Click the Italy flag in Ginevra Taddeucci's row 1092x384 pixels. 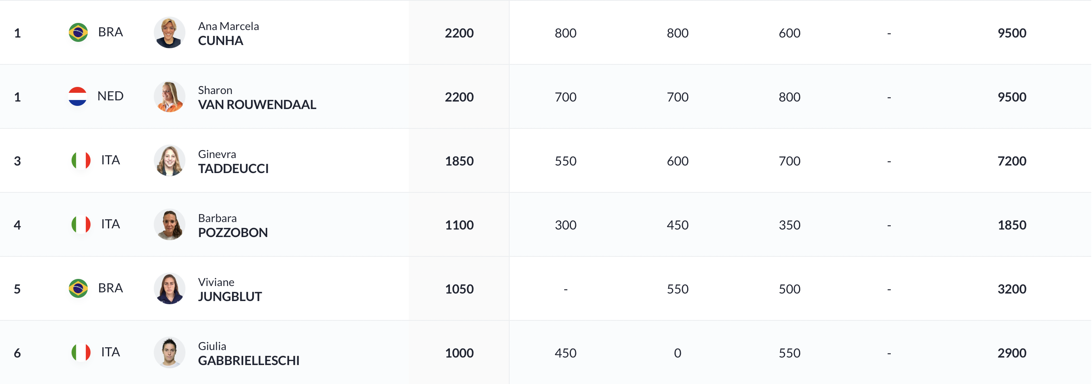(81, 160)
